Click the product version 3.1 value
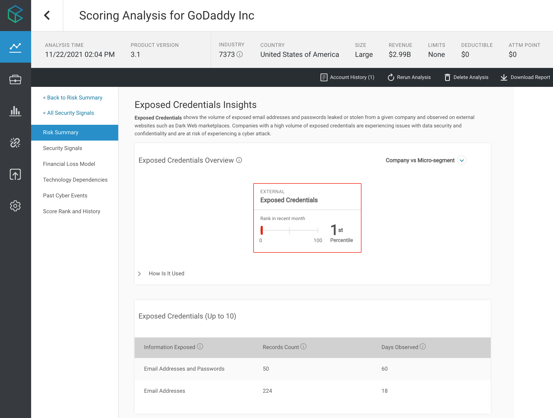553x418 pixels. [135, 54]
